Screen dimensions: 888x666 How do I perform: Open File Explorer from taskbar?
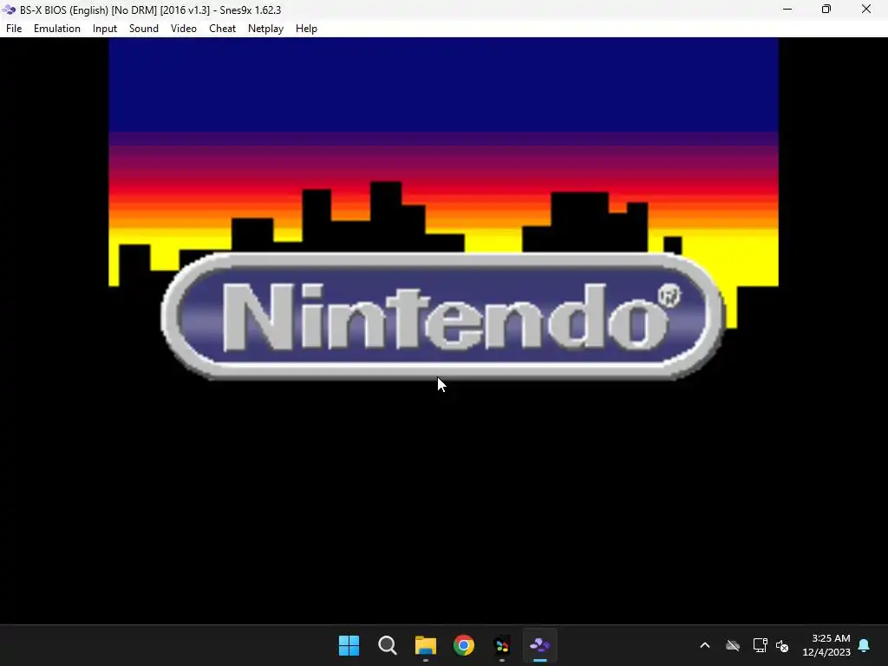click(425, 645)
